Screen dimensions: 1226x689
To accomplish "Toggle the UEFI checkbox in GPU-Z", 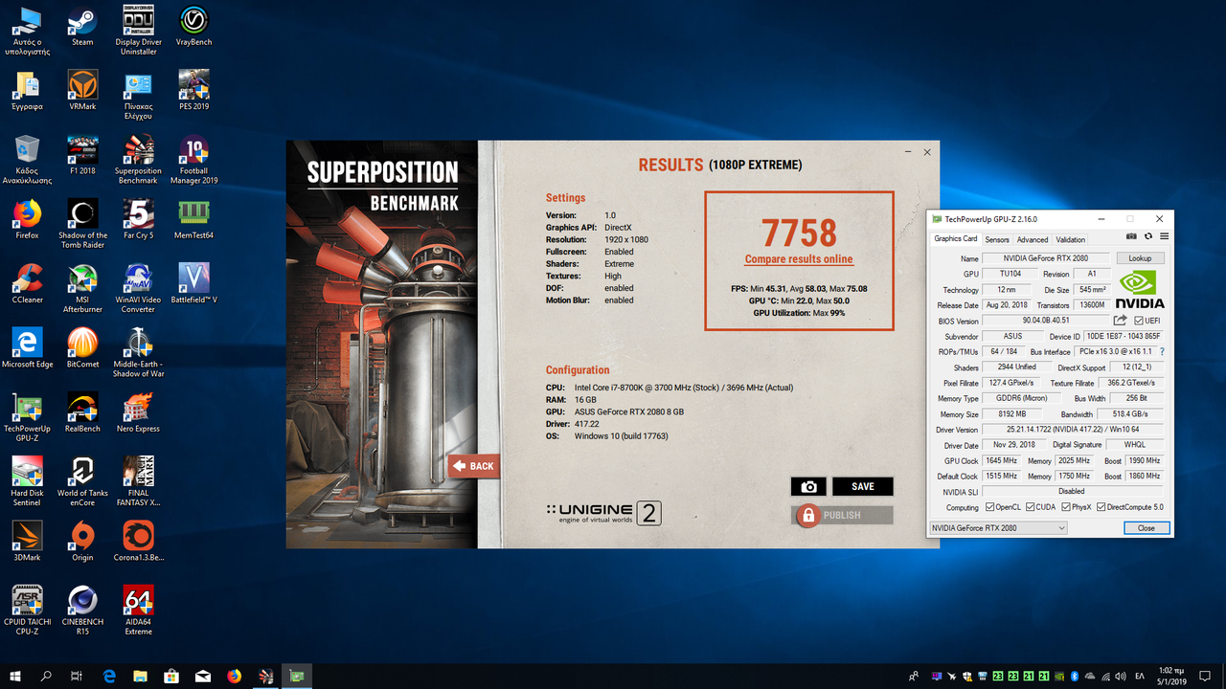I will [x=1138, y=321].
